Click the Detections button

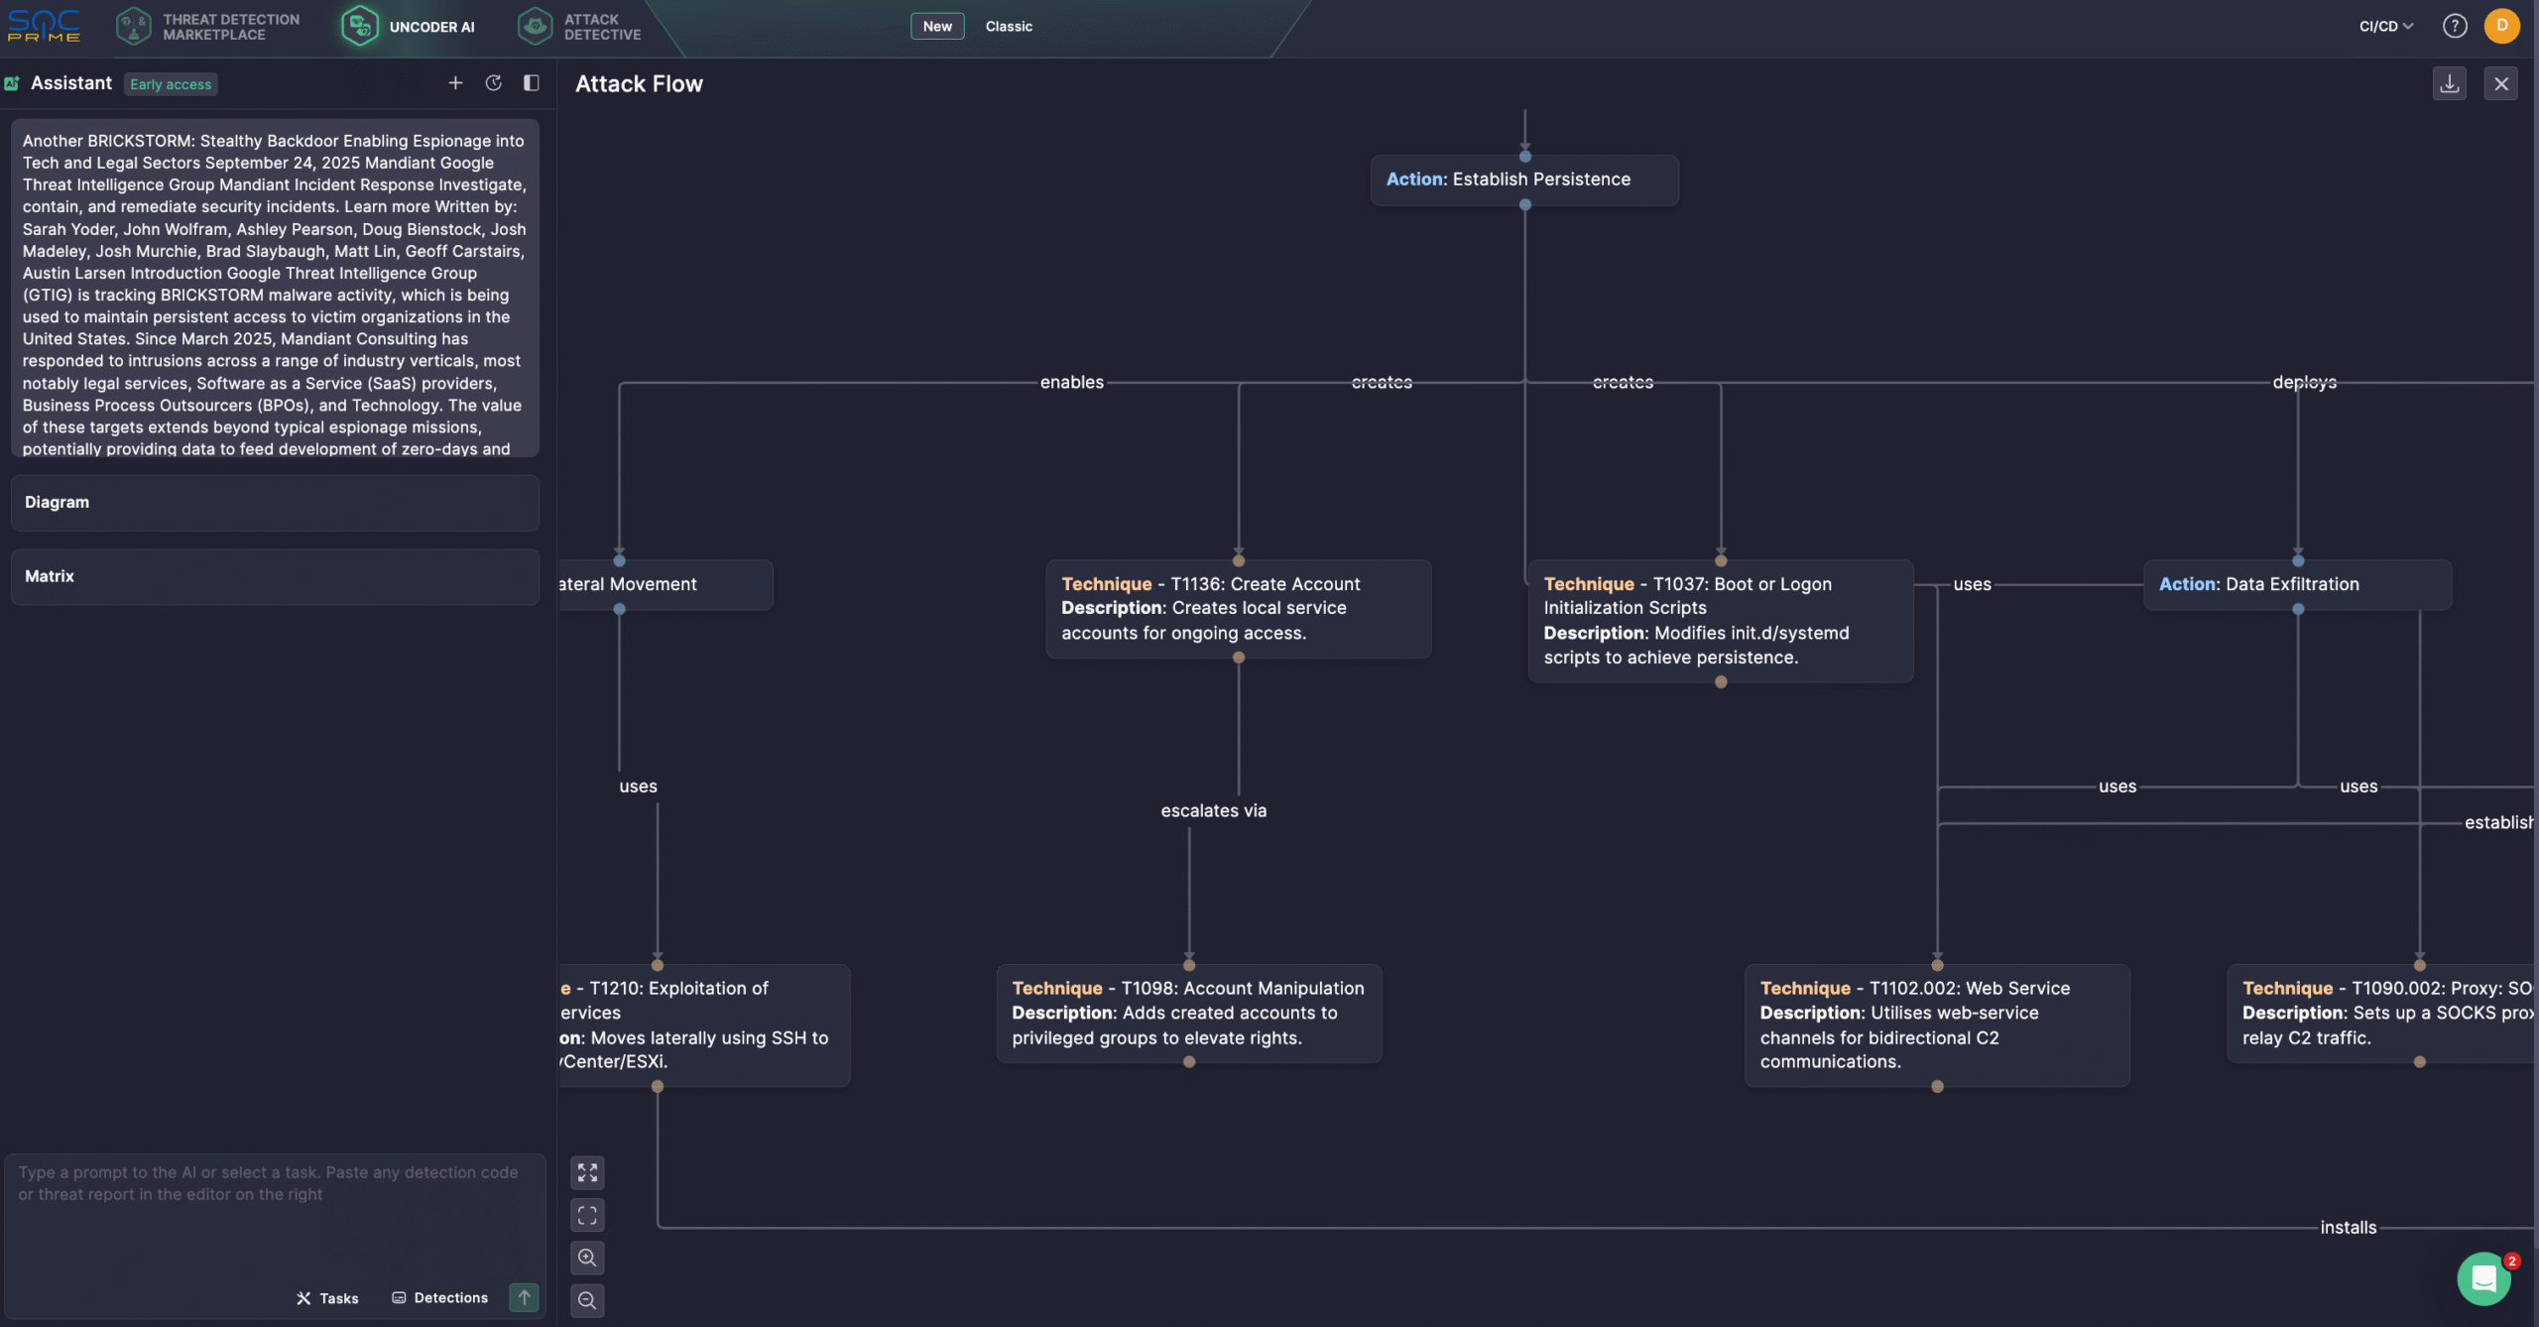click(x=439, y=1297)
